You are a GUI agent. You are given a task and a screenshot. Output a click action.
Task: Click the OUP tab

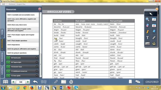tap(4, 4)
